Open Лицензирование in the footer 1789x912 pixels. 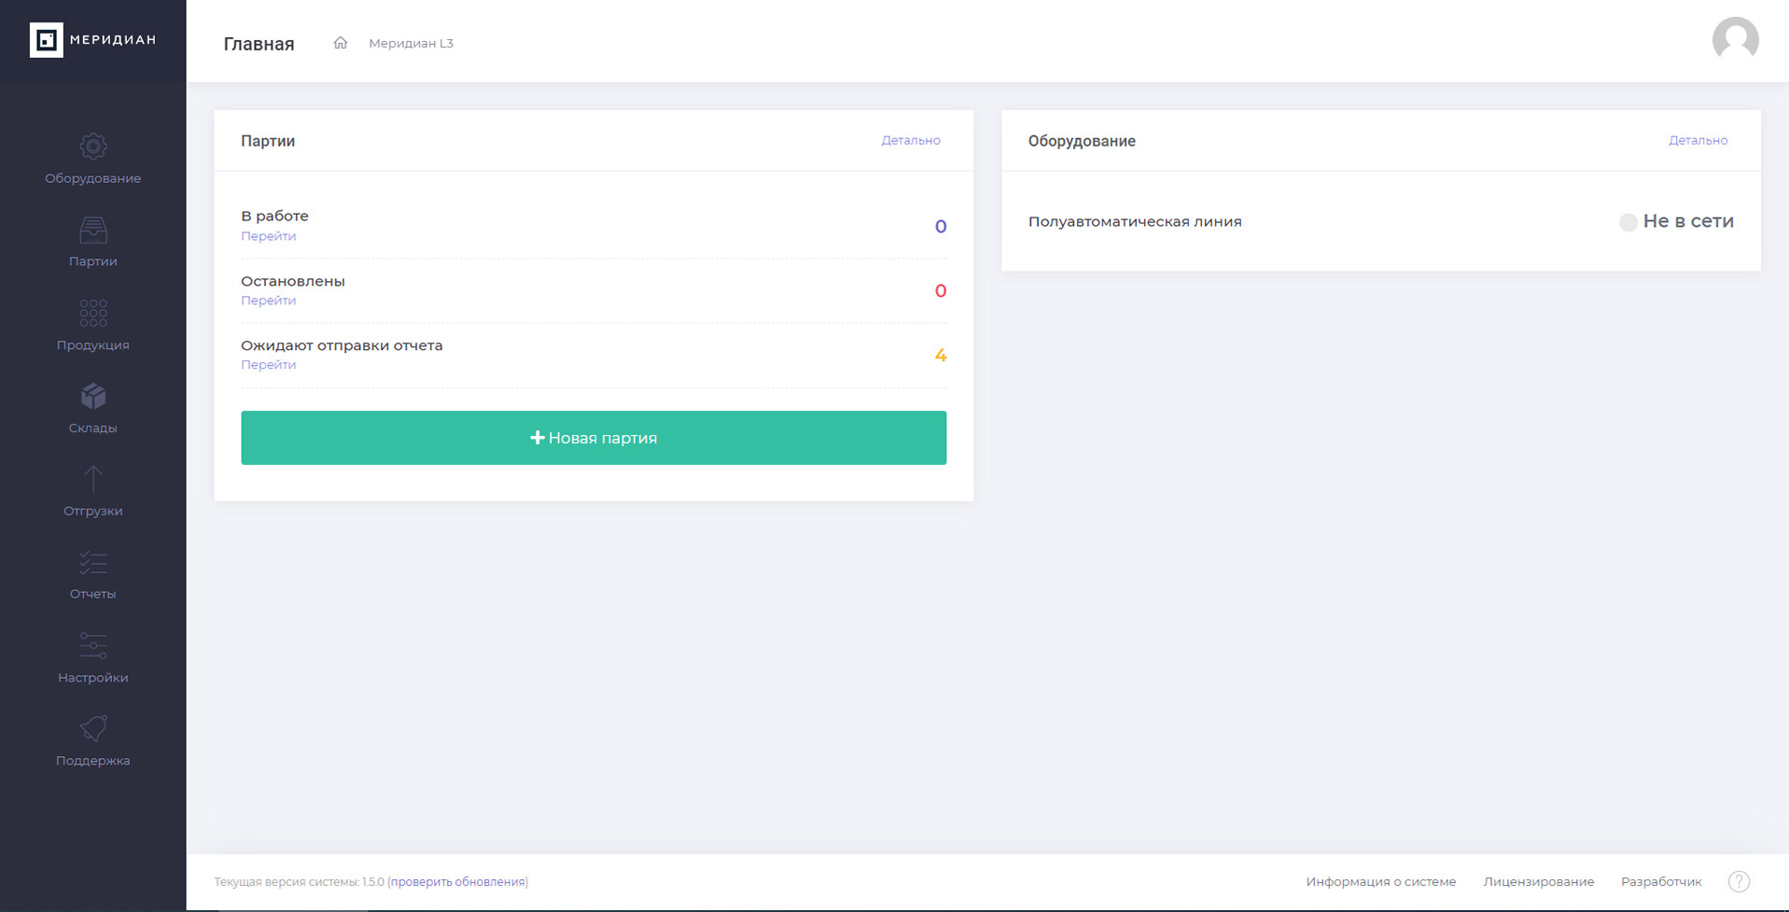(1538, 881)
